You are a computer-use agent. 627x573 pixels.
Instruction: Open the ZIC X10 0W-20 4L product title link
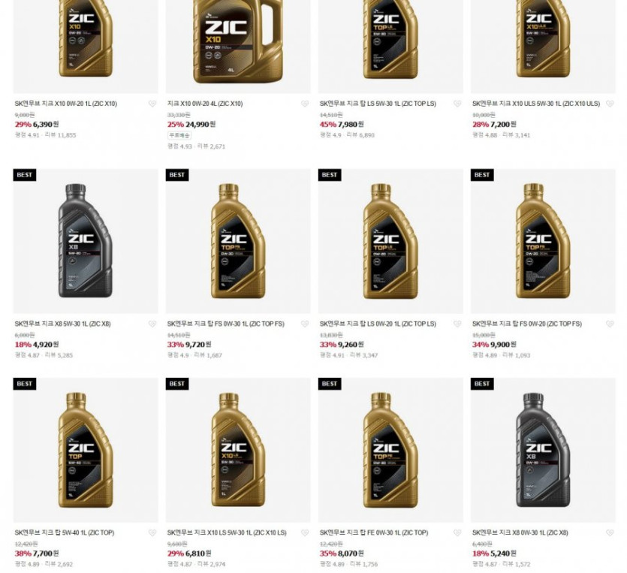click(x=205, y=104)
